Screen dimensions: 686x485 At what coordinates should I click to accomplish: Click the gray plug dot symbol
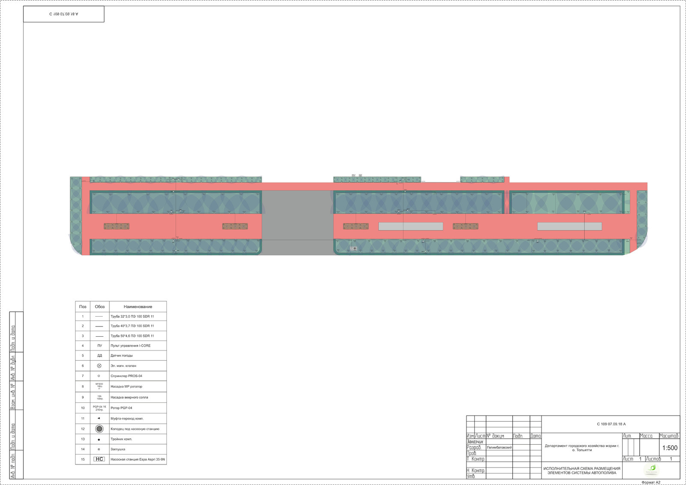click(99, 449)
